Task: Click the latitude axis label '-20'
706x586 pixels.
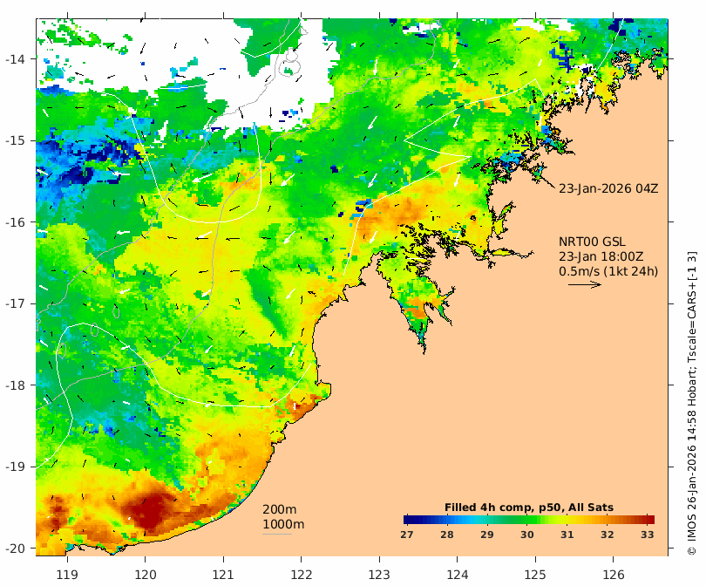Action: 15,549
